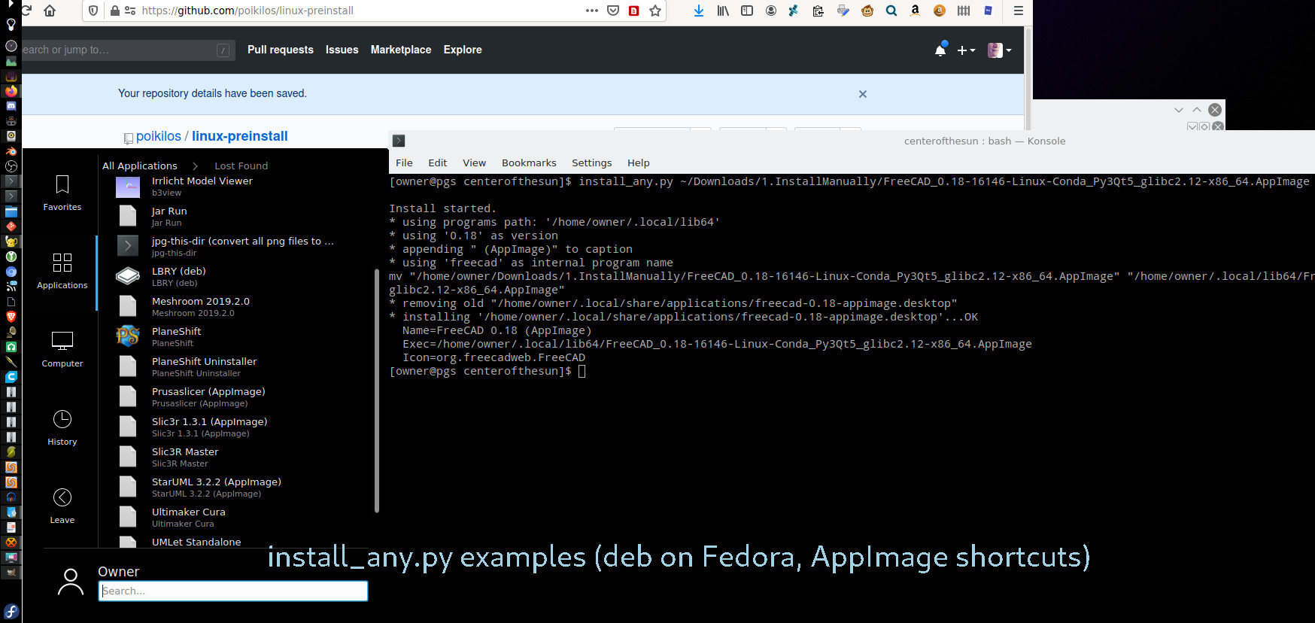The image size is (1315, 623).
Task: Select History in the launcher sidebar
Action: pos(62,428)
